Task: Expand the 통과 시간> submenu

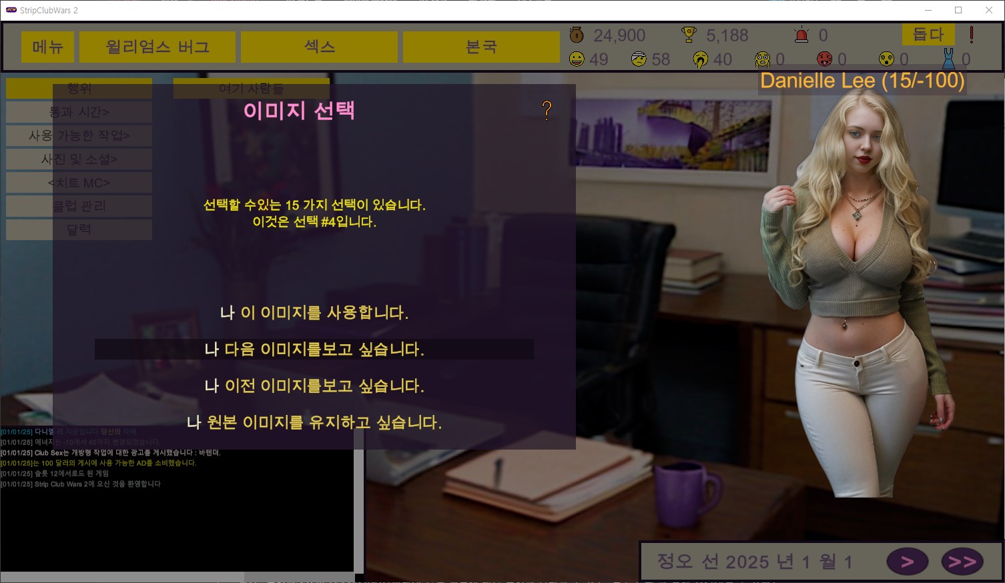Action: point(79,112)
